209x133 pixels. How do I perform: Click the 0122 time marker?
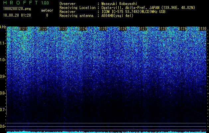pos(43,29)
